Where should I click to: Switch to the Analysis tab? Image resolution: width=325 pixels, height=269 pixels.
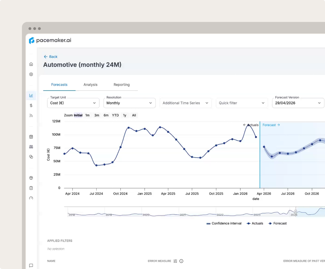click(x=90, y=85)
